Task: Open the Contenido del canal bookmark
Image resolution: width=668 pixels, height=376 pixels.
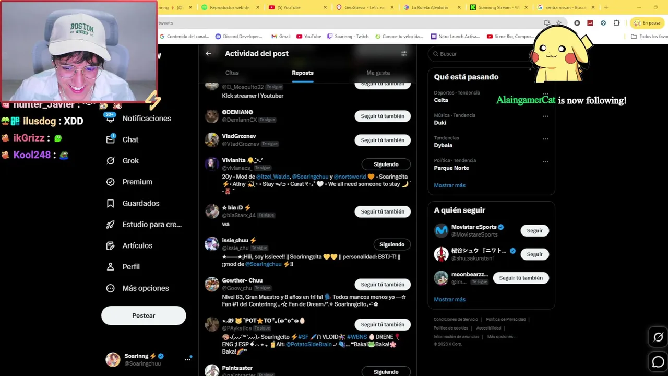Action: pyautogui.click(x=184, y=37)
